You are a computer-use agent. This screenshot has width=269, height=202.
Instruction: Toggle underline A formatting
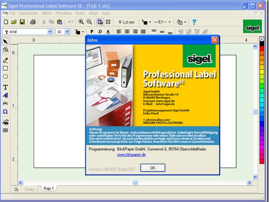108,32
